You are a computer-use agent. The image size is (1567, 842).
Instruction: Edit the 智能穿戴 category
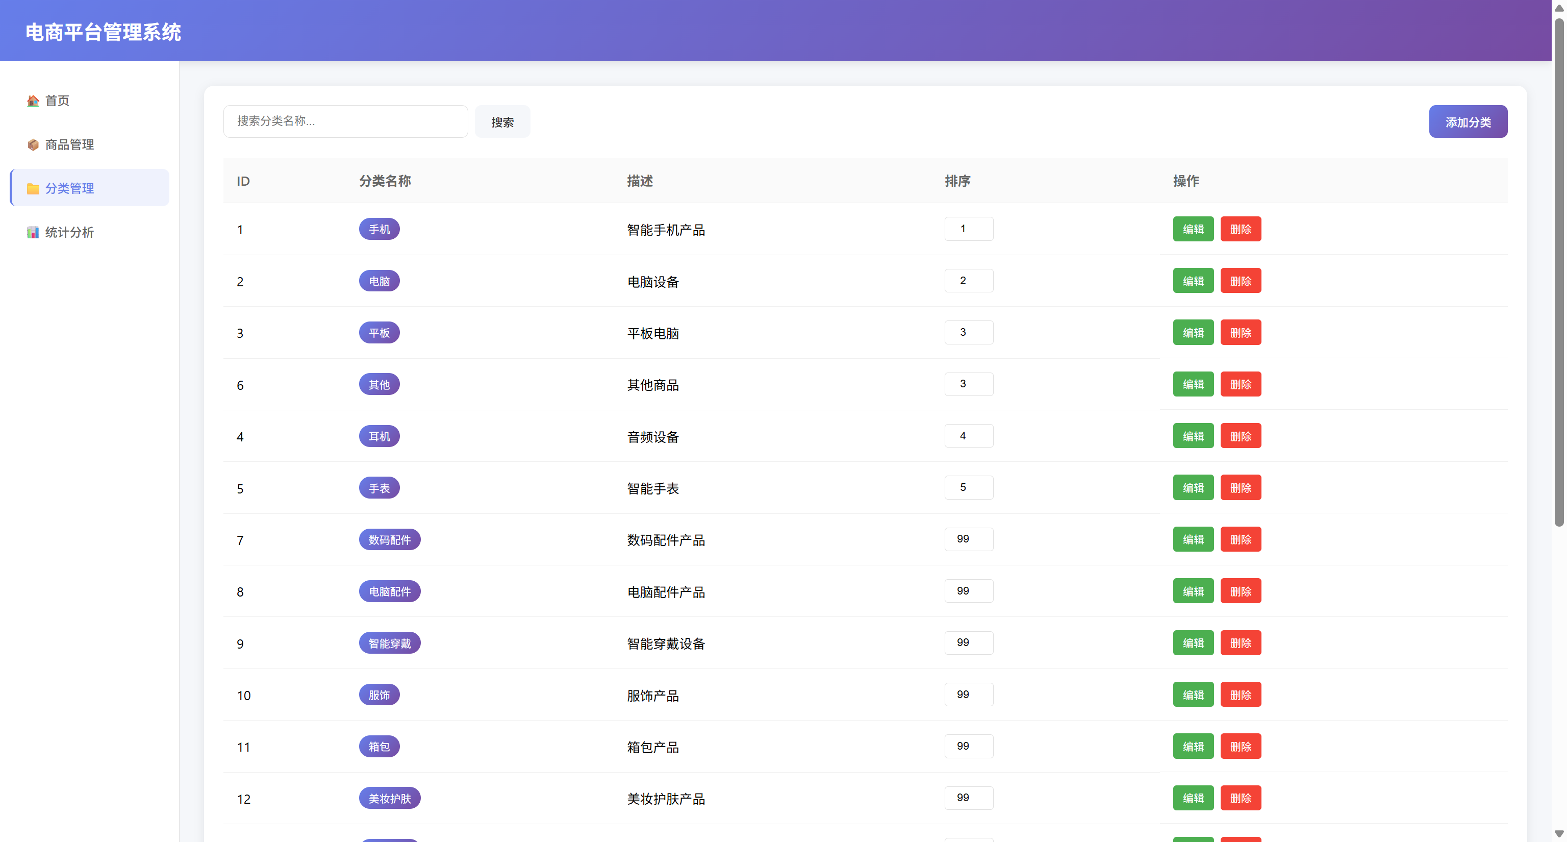point(1193,643)
